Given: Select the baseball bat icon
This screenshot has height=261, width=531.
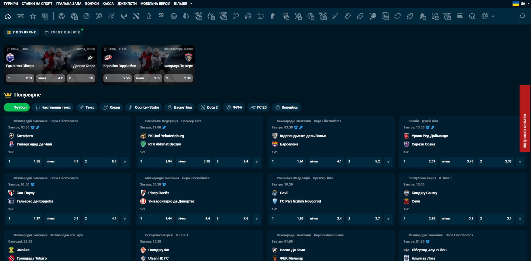Looking at the screenshot, I should pos(335,16).
